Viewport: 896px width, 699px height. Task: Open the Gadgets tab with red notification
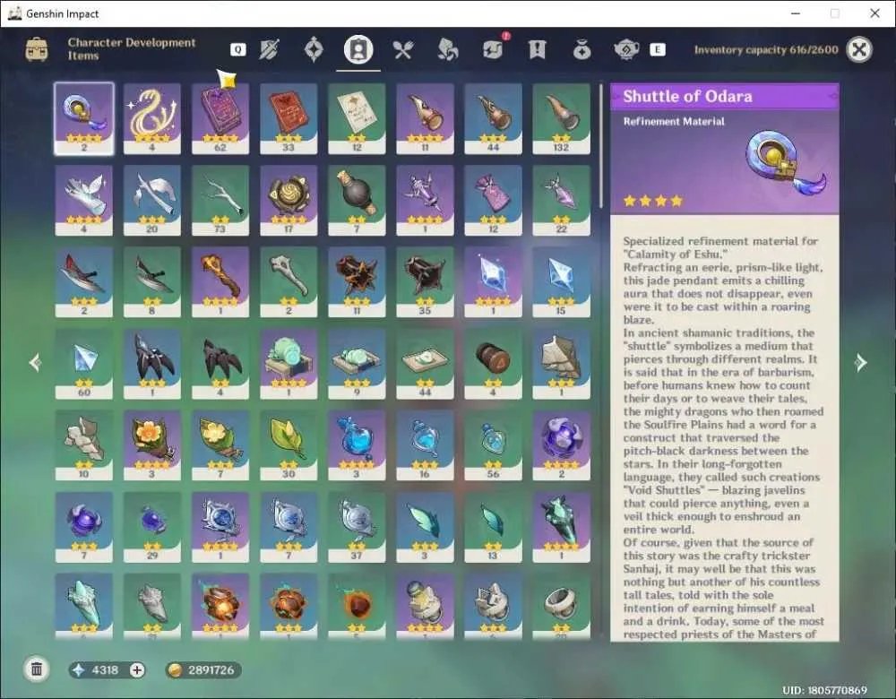tap(493, 48)
